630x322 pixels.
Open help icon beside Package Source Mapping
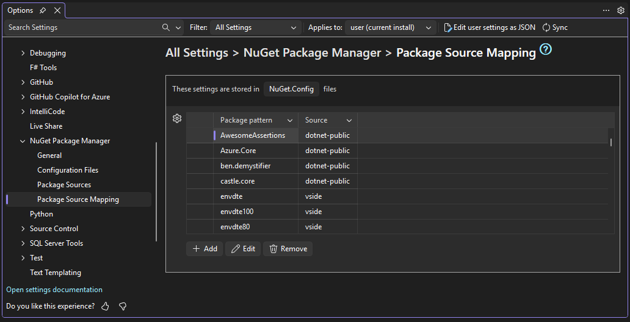click(546, 50)
